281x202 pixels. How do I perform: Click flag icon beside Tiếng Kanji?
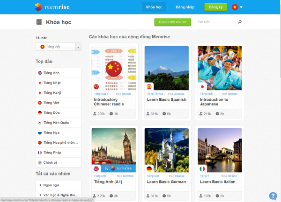[x=40, y=93]
